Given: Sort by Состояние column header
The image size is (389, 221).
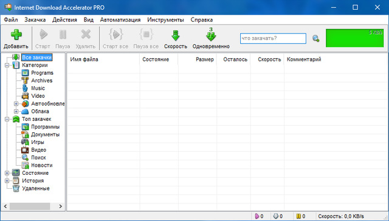Looking at the screenshot, I should (x=159, y=59).
